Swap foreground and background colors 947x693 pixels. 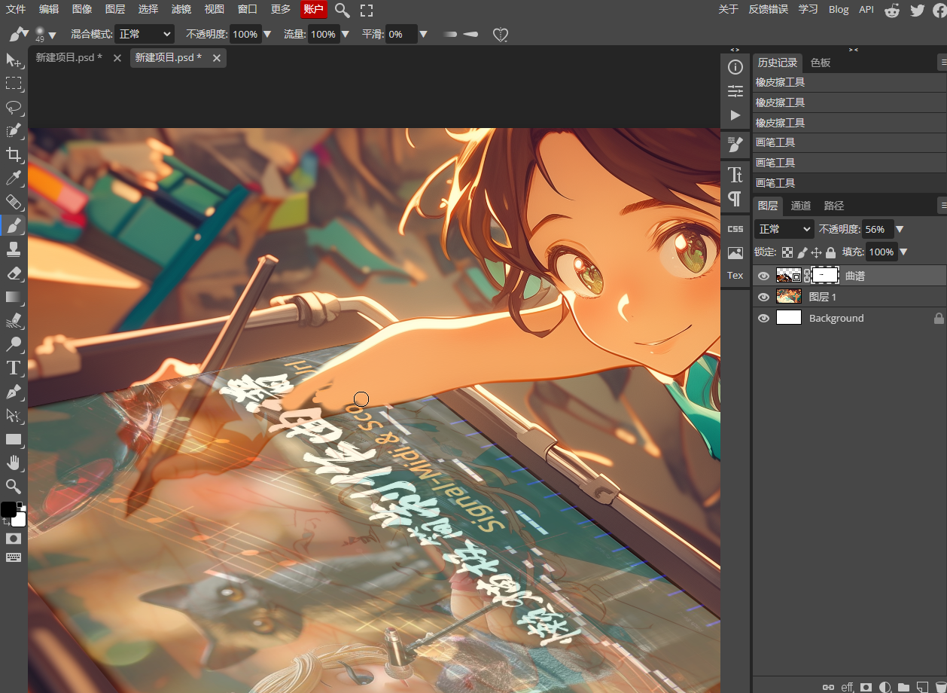5,521
